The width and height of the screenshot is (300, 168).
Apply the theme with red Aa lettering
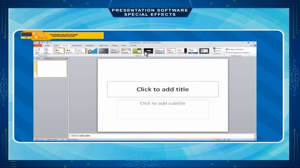pos(171,51)
